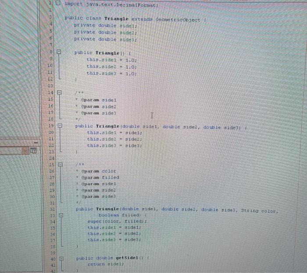The height and width of the screenshot is (273, 307).
Task: Collapse the no-argument Triangle() constructor fold, line 8
Action: click(x=59, y=52)
